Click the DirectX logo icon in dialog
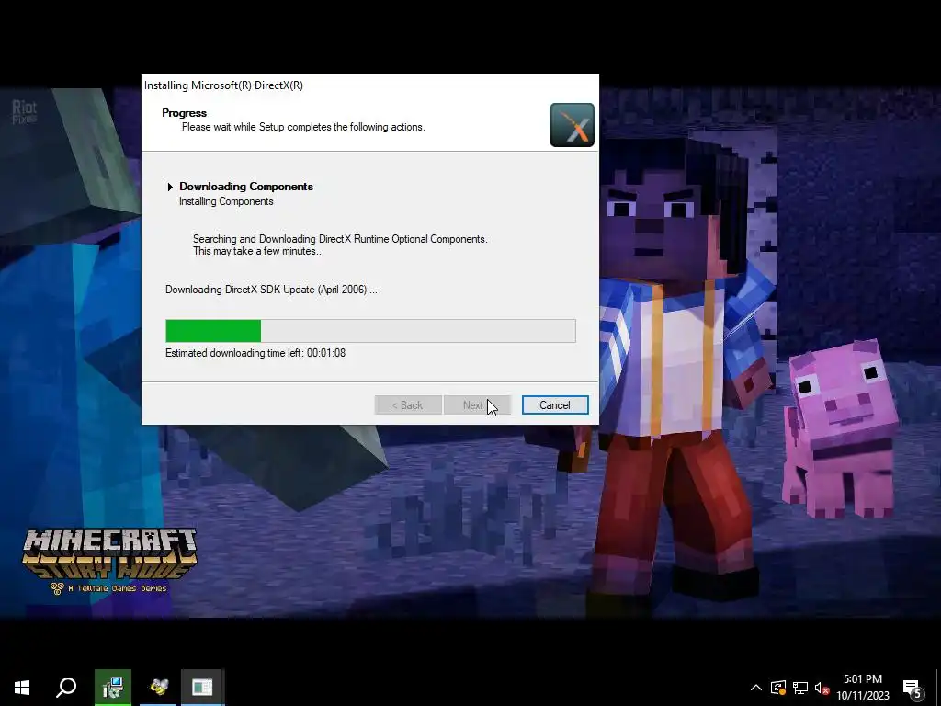 click(x=572, y=125)
